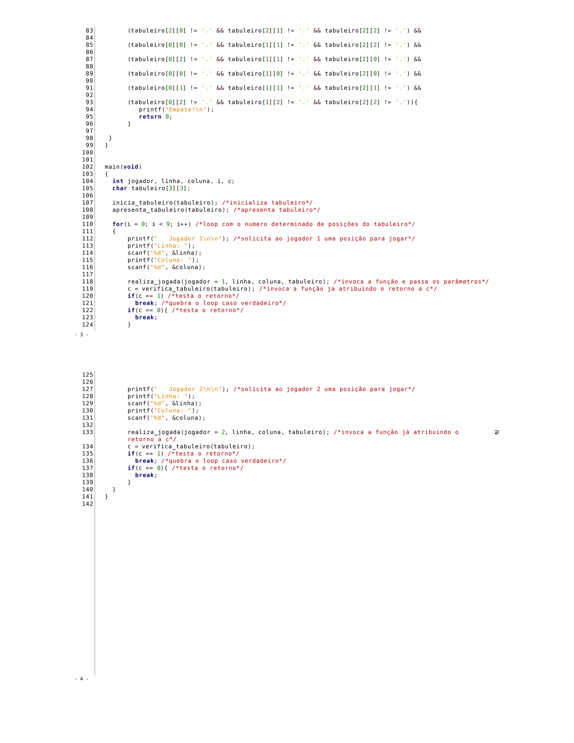Click the 'main(void)' function declaration
The width and height of the screenshot is (574, 743).
click(x=123, y=167)
